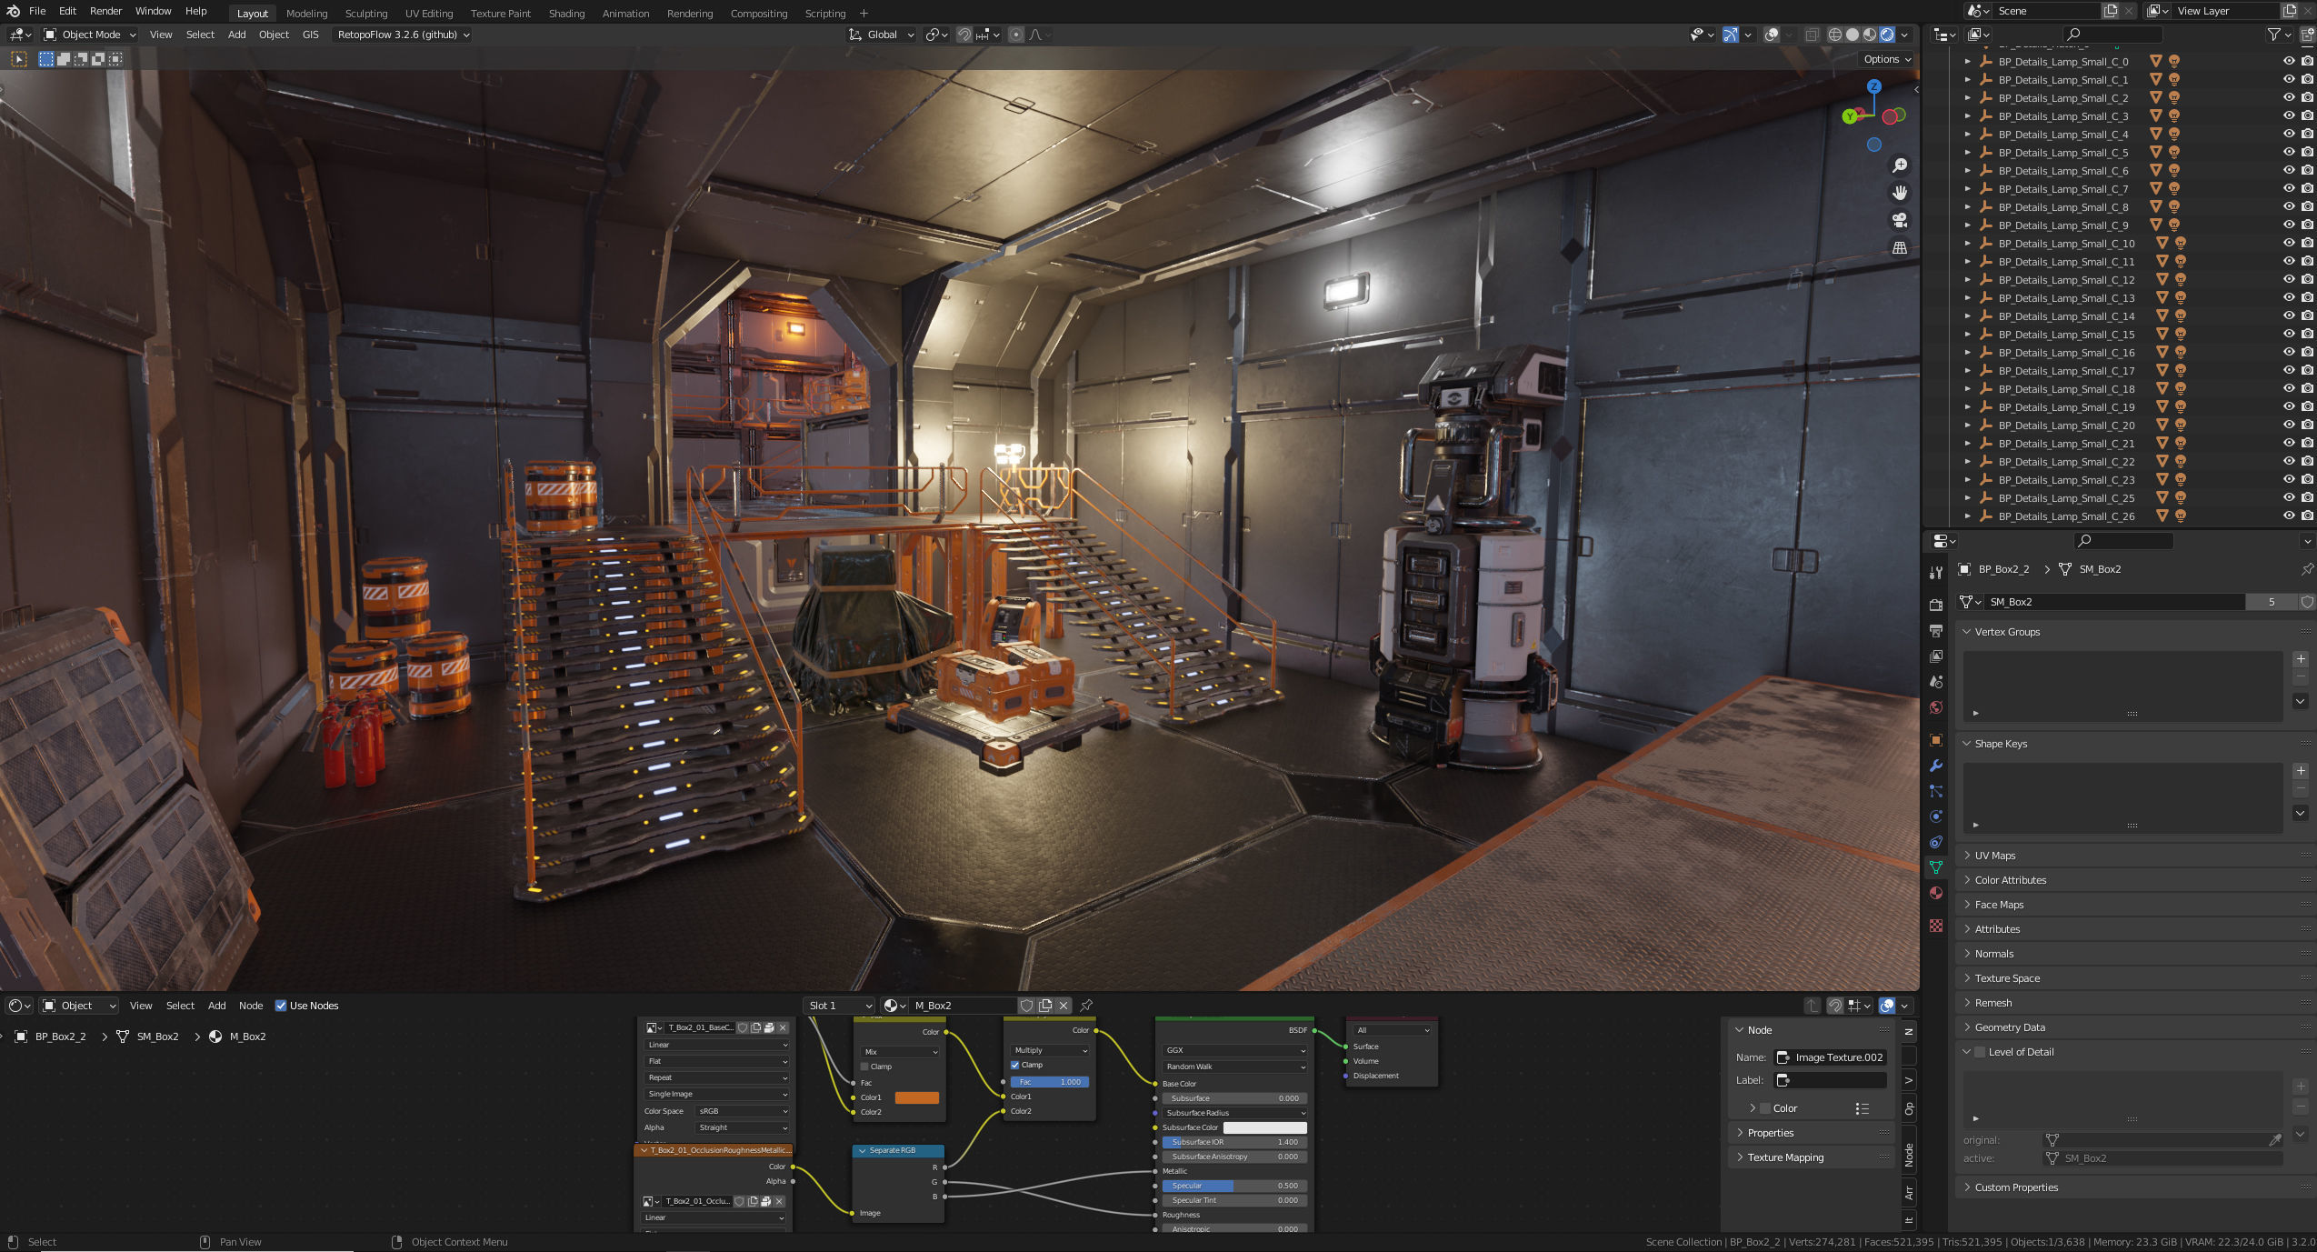The image size is (2317, 1252).
Task: Open the Particles properties tab
Action: 1936,791
